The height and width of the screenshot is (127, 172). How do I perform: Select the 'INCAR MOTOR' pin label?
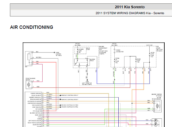click(x=37, y=125)
